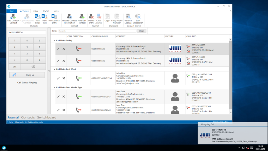
Task: Click Clear Journal
Action: point(99,19)
